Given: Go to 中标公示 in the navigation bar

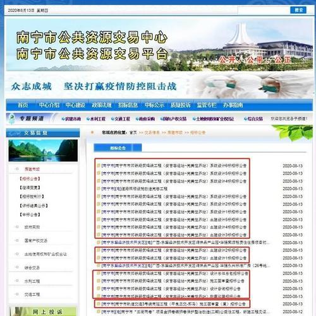Looking at the screenshot, I should coord(154,105).
